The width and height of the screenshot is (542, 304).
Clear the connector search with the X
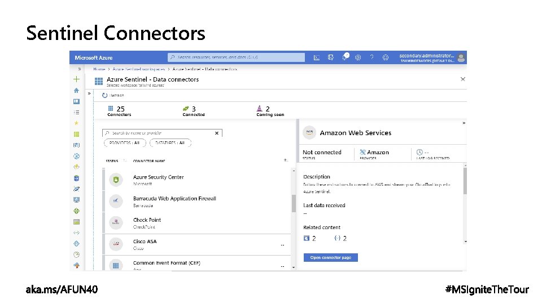point(217,133)
